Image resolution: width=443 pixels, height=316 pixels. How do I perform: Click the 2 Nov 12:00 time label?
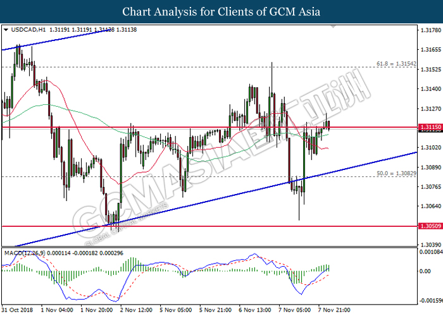point(136,310)
